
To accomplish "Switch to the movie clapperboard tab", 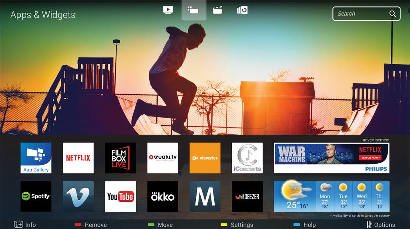I will click(x=217, y=10).
